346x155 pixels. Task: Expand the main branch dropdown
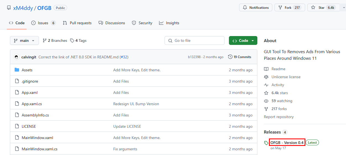point(24,40)
